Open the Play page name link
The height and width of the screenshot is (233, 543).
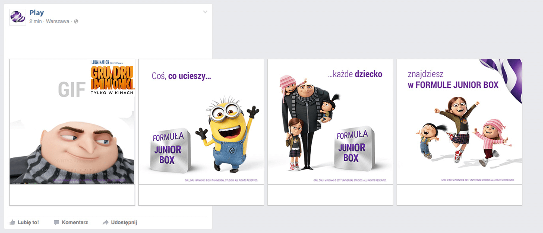(x=37, y=13)
